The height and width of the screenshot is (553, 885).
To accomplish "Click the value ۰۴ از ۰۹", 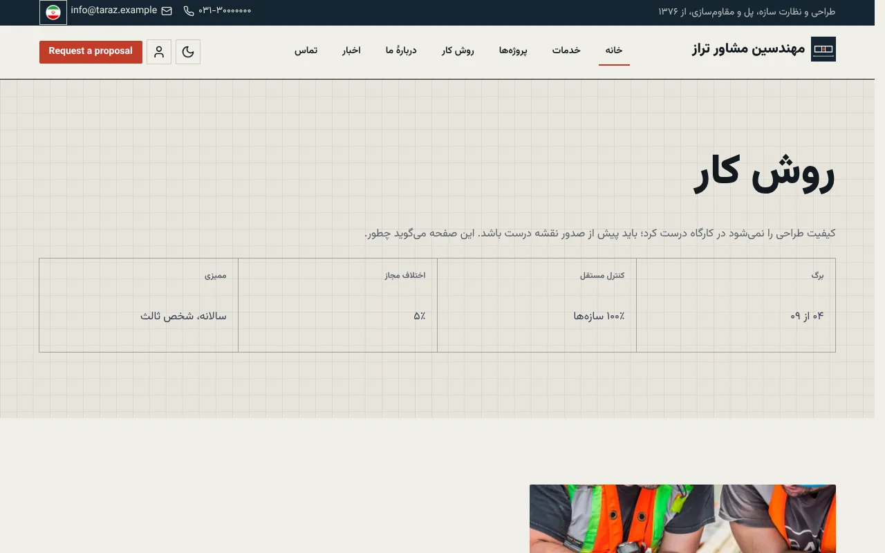I will tap(807, 316).
